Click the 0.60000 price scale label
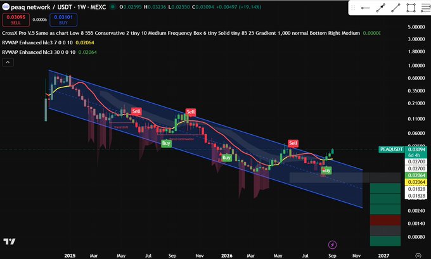The width and height of the screenshot is (431, 259). tap(416, 78)
